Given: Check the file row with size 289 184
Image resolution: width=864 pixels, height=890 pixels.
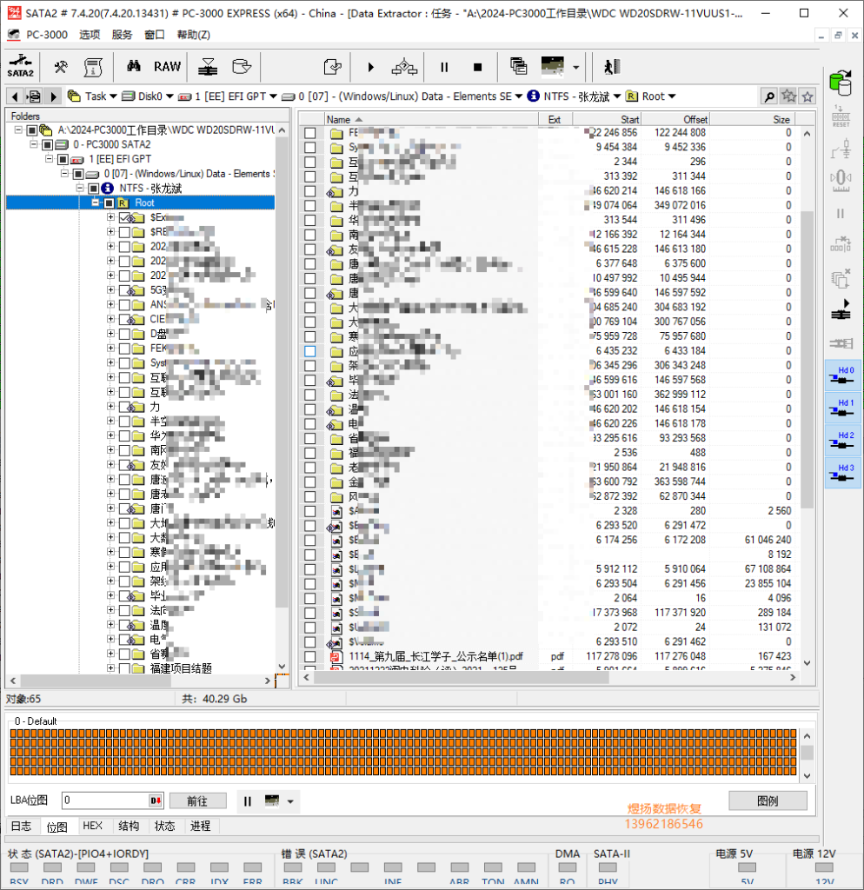Looking at the screenshot, I should click(x=310, y=613).
